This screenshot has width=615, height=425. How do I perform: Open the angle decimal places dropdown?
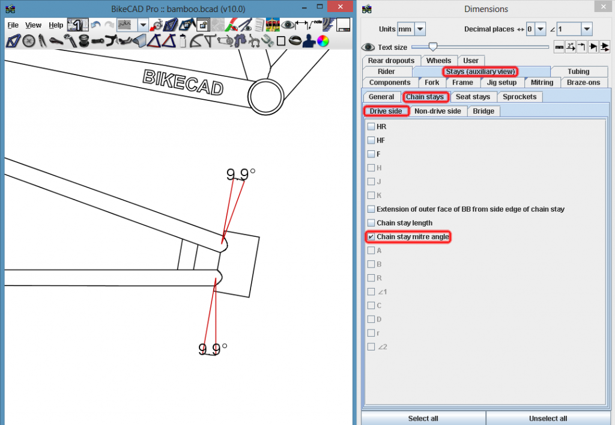587,29
